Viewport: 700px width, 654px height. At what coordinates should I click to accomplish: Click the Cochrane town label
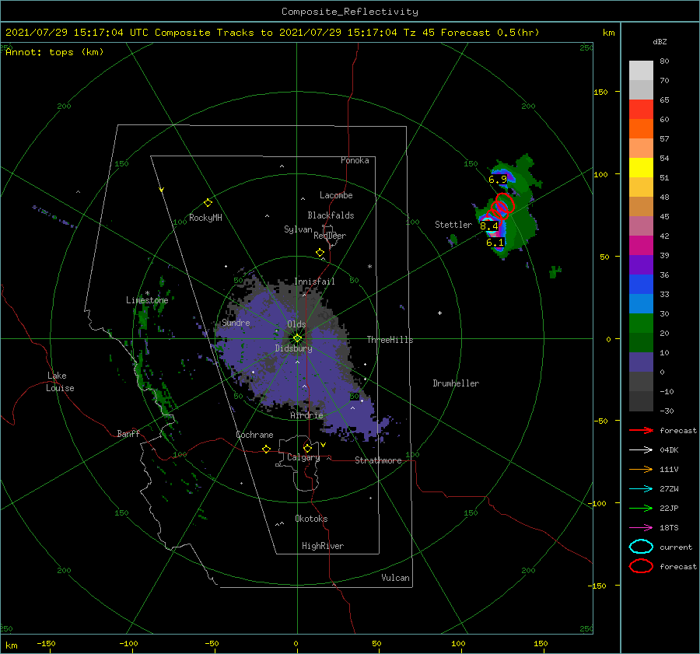click(254, 435)
